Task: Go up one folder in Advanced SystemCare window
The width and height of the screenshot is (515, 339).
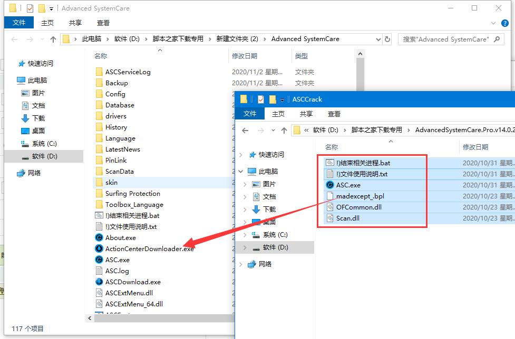Action: click(x=53, y=39)
